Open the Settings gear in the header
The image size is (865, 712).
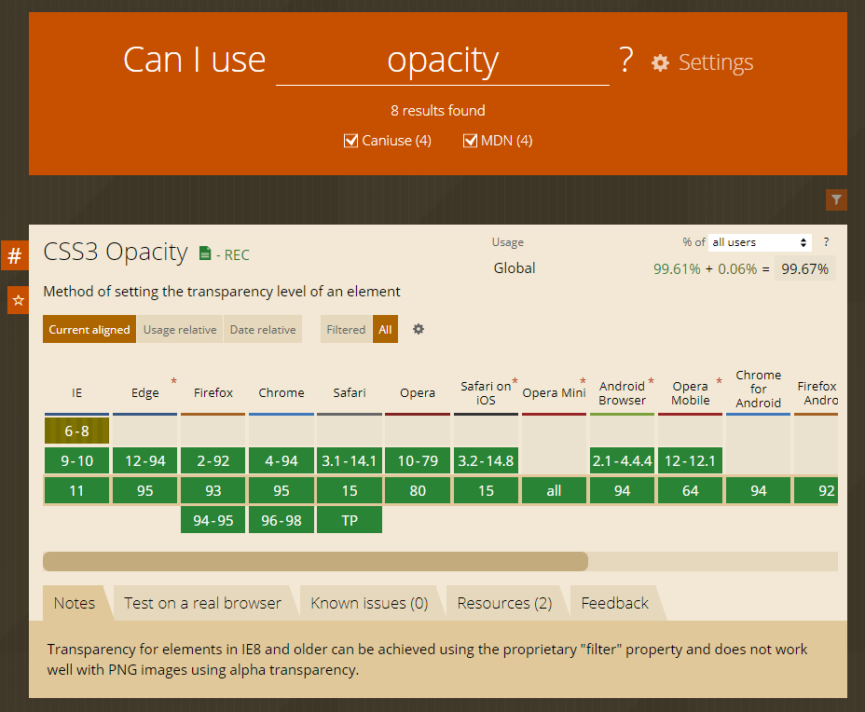[660, 62]
